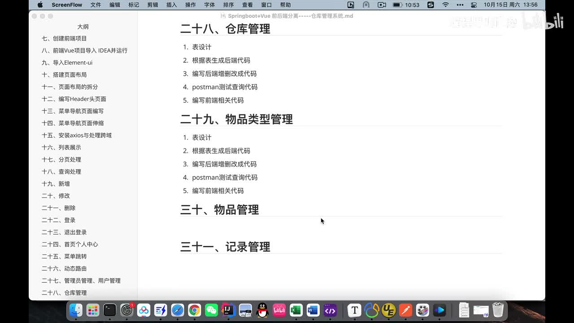This screenshot has width=574, height=323.
Task: Open the 标记 menu
Action: point(134,5)
